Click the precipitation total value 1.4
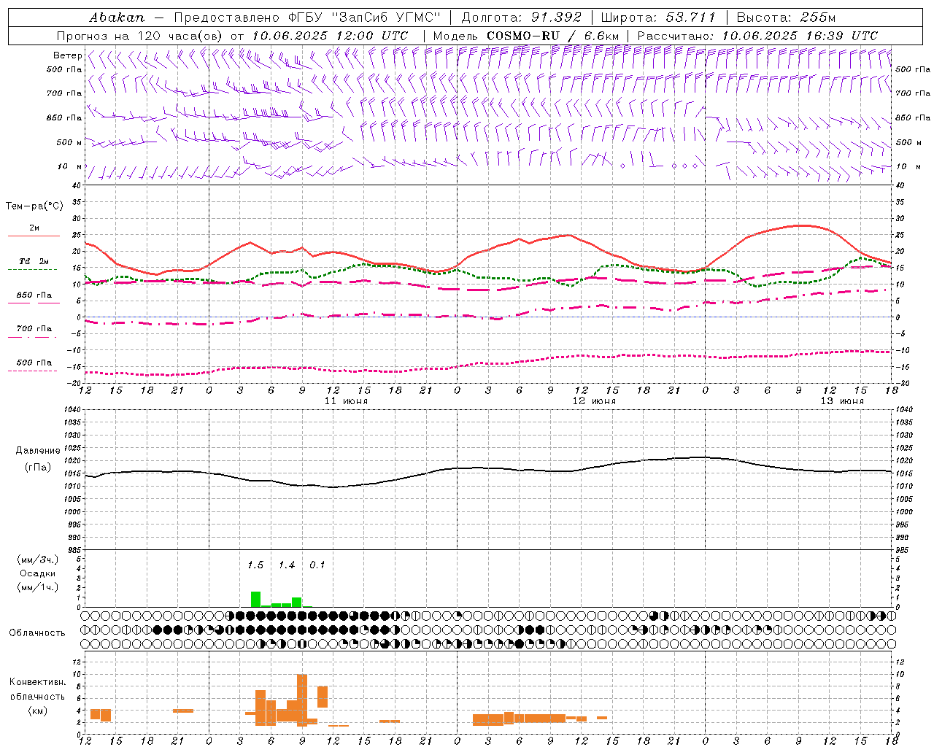The height and width of the screenshot is (747, 934). tap(287, 565)
